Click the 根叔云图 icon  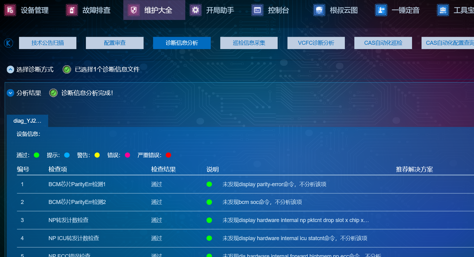(319, 10)
